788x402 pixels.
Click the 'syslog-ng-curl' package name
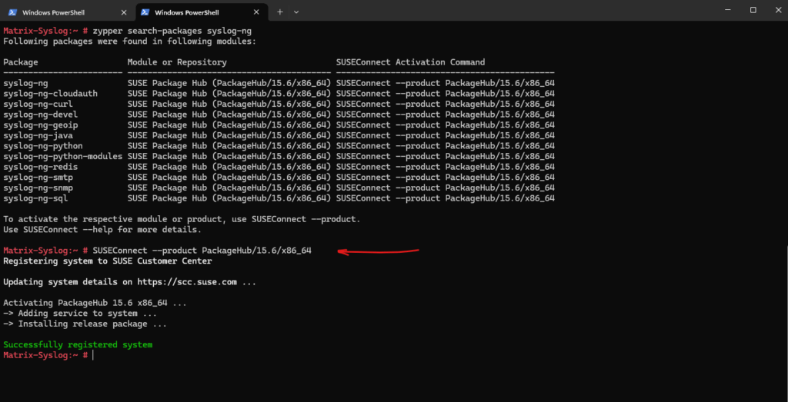pos(38,104)
